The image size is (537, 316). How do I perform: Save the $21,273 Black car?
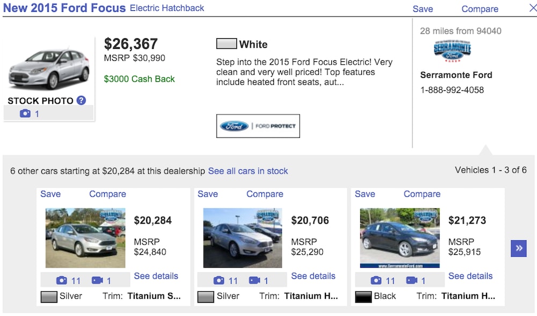click(x=365, y=194)
